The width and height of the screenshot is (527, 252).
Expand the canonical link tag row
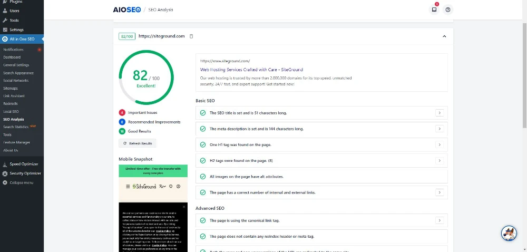tap(440, 221)
